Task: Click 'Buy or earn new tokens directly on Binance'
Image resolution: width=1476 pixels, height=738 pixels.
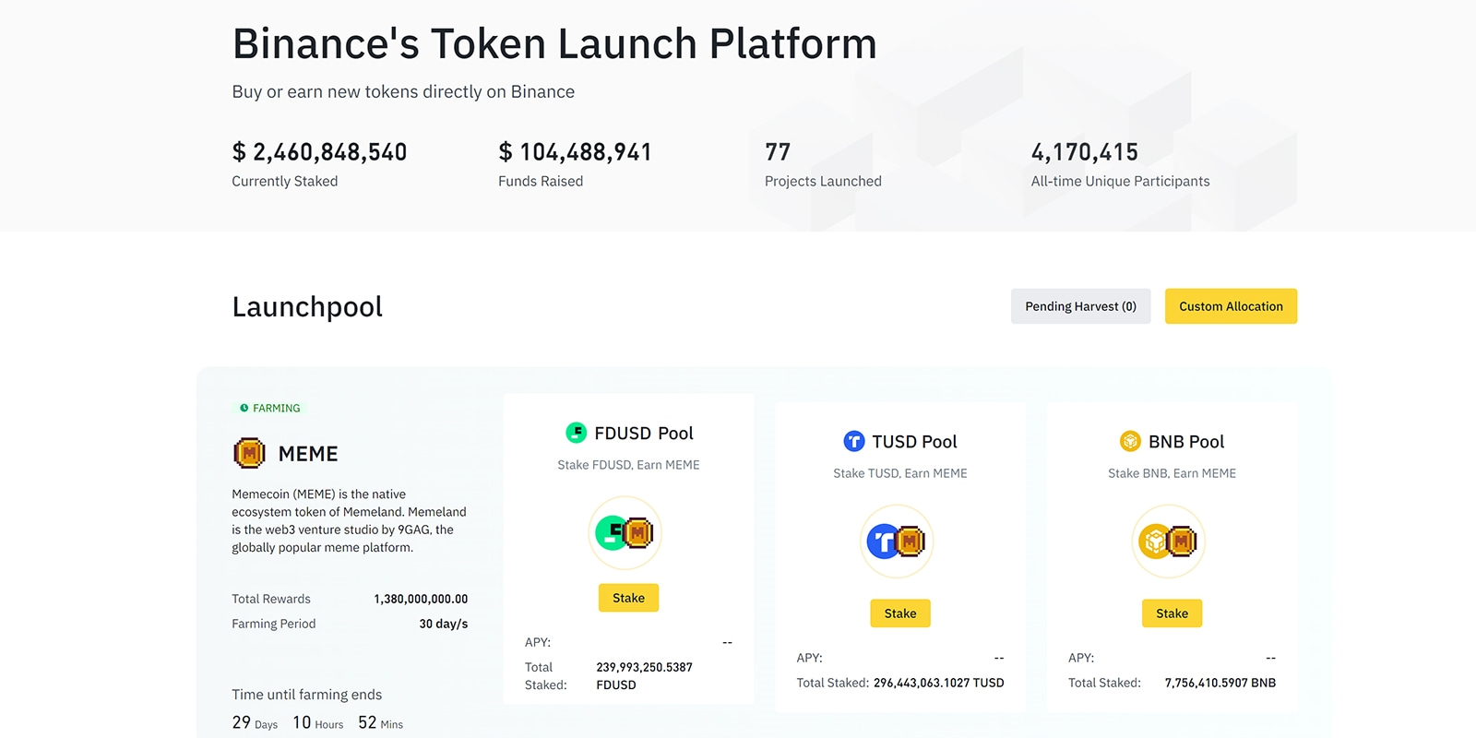Action: coord(403,91)
